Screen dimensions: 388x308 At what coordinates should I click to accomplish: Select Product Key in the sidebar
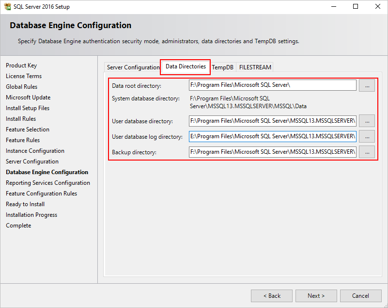point(21,65)
